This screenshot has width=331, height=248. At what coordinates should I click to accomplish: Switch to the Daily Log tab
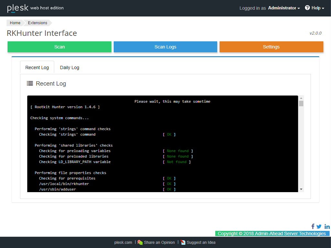69,67
